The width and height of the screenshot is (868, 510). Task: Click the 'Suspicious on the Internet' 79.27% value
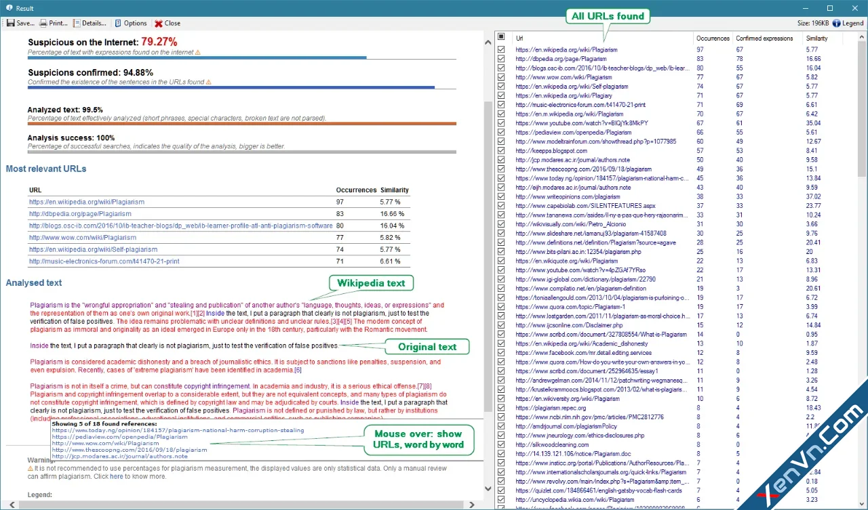point(159,41)
